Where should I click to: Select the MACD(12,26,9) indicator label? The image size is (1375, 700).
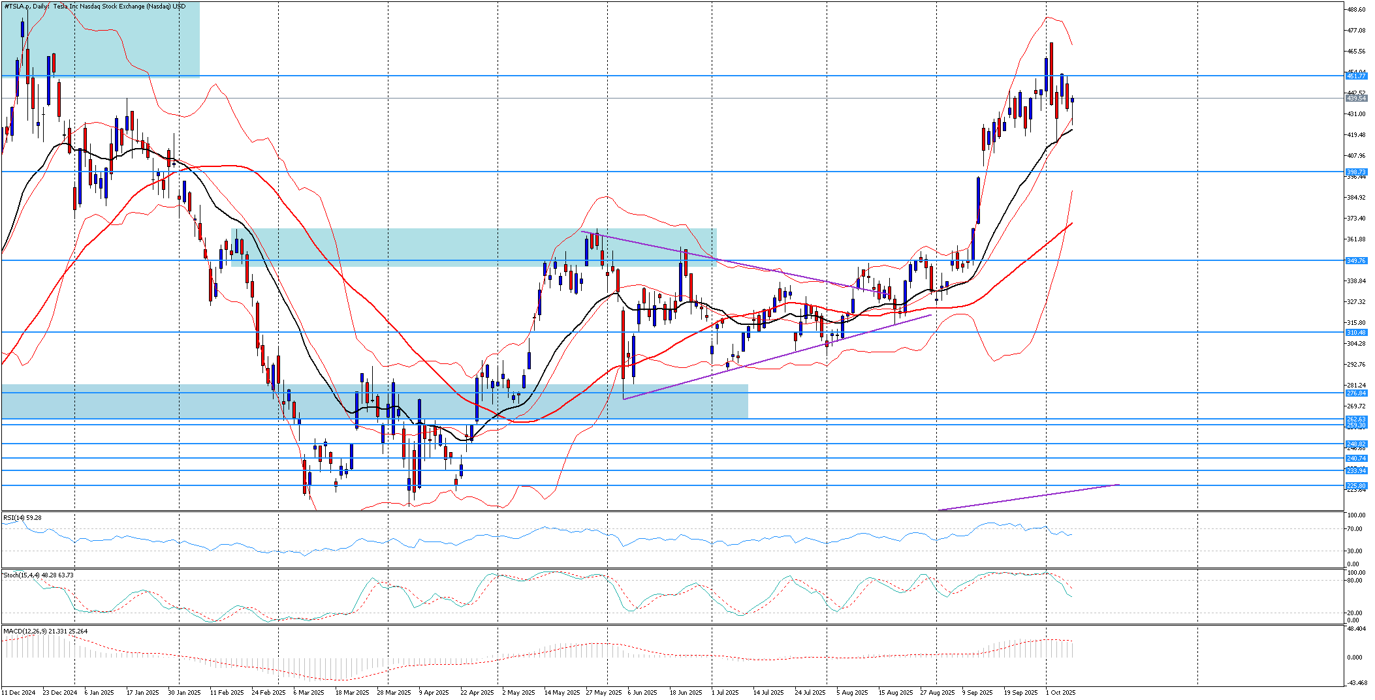click(45, 632)
